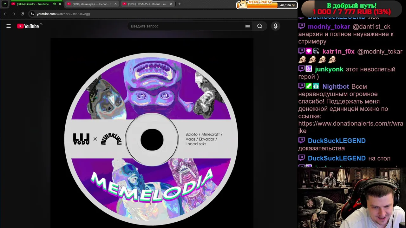
Task: Close the Ekvador YouTube tab
Action: click(x=60, y=4)
